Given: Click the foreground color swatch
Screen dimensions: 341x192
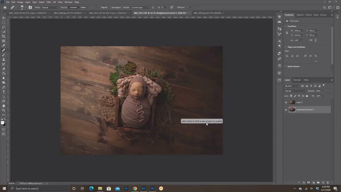Looking at the screenshot, I should point(2,123).
